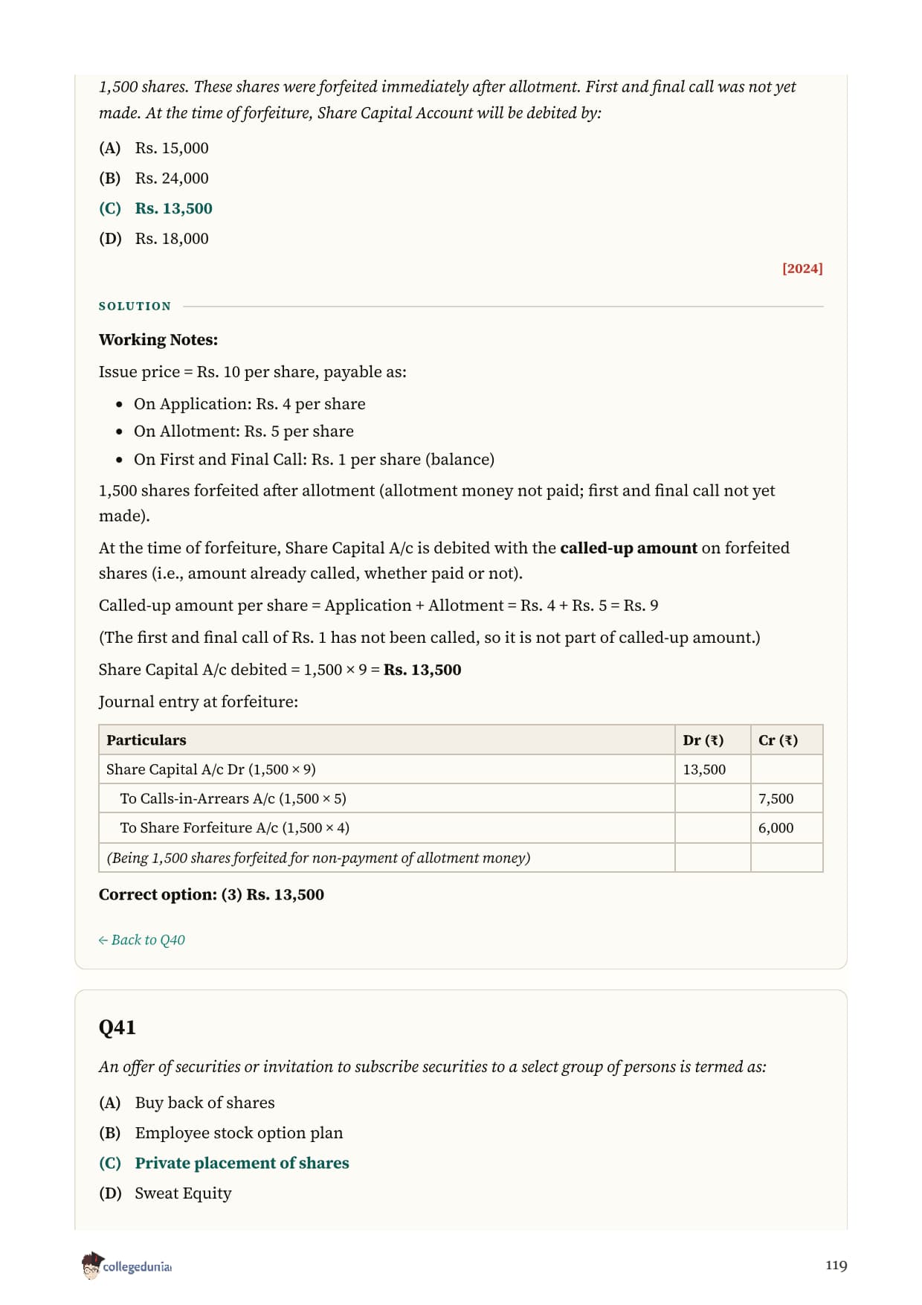This screenshot has height=1305, width=922.
Task: Click the SOLUTION section label
Action: [x=135, y=307]
